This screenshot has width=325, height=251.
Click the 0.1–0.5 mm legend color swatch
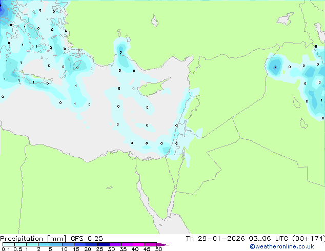(9, 244)
